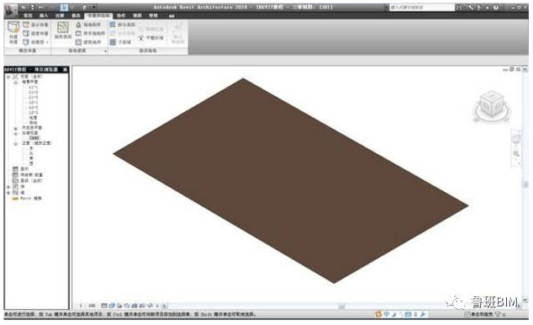The width and height of the screenshot is (533, 325).
Task: Open the View (视图) ribbon tab
Action: (137, 15)
